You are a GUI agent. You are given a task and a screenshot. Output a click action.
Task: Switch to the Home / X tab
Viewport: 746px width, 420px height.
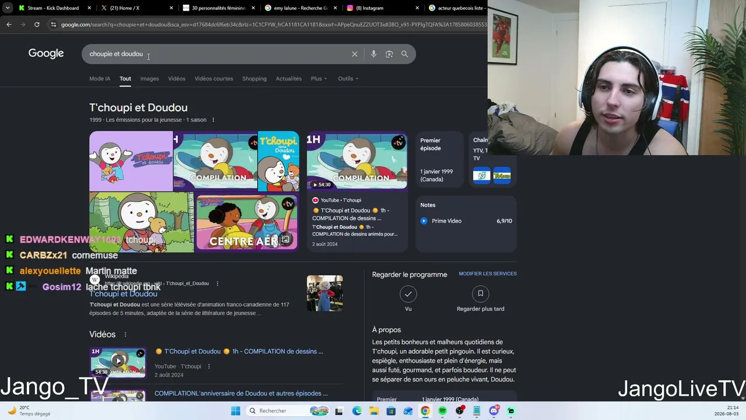[x=136, y=8]
